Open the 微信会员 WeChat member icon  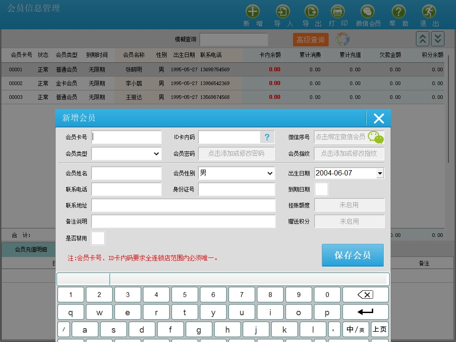tap(368, 12)
